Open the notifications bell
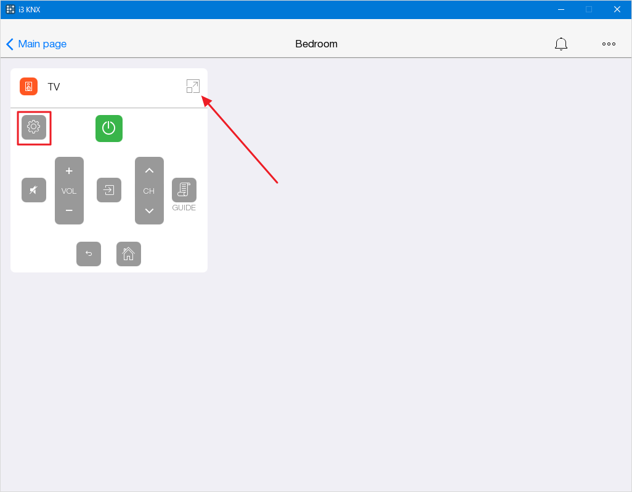The height and width of the screenshot is (492, 632). coord(561,44)
